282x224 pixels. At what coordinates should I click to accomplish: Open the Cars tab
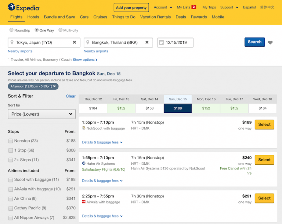84,17
